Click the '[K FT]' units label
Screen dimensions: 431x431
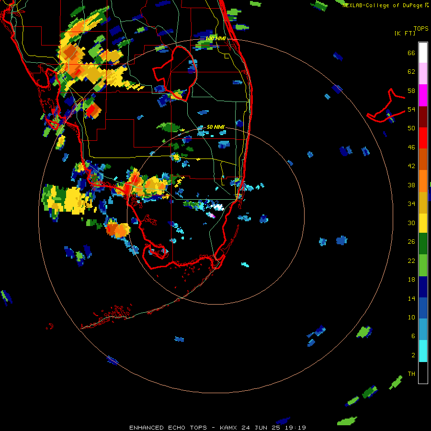[x=405, y=33]
